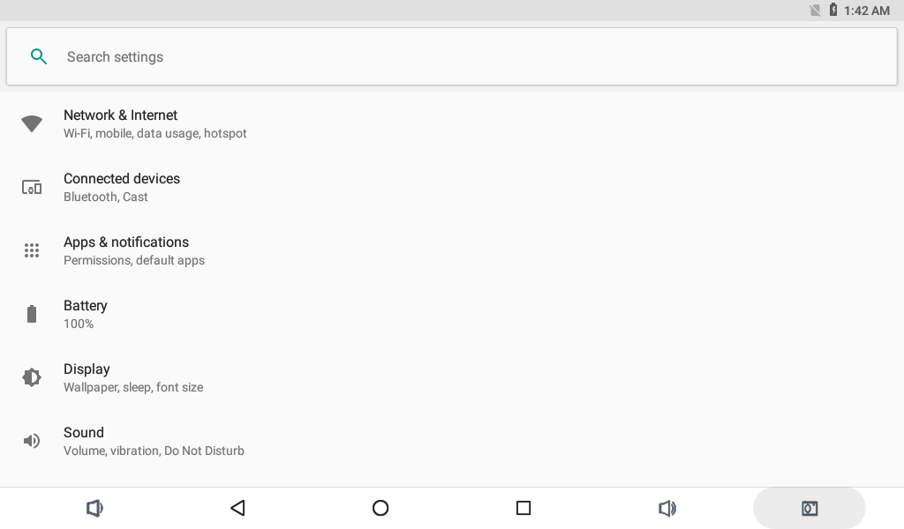Click the Battery icon in settings list

point(32,314)
